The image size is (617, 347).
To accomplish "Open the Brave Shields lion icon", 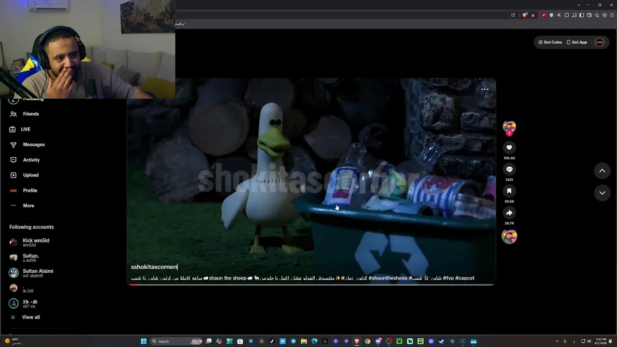I will pyautogui.click(x=525, y=15).
